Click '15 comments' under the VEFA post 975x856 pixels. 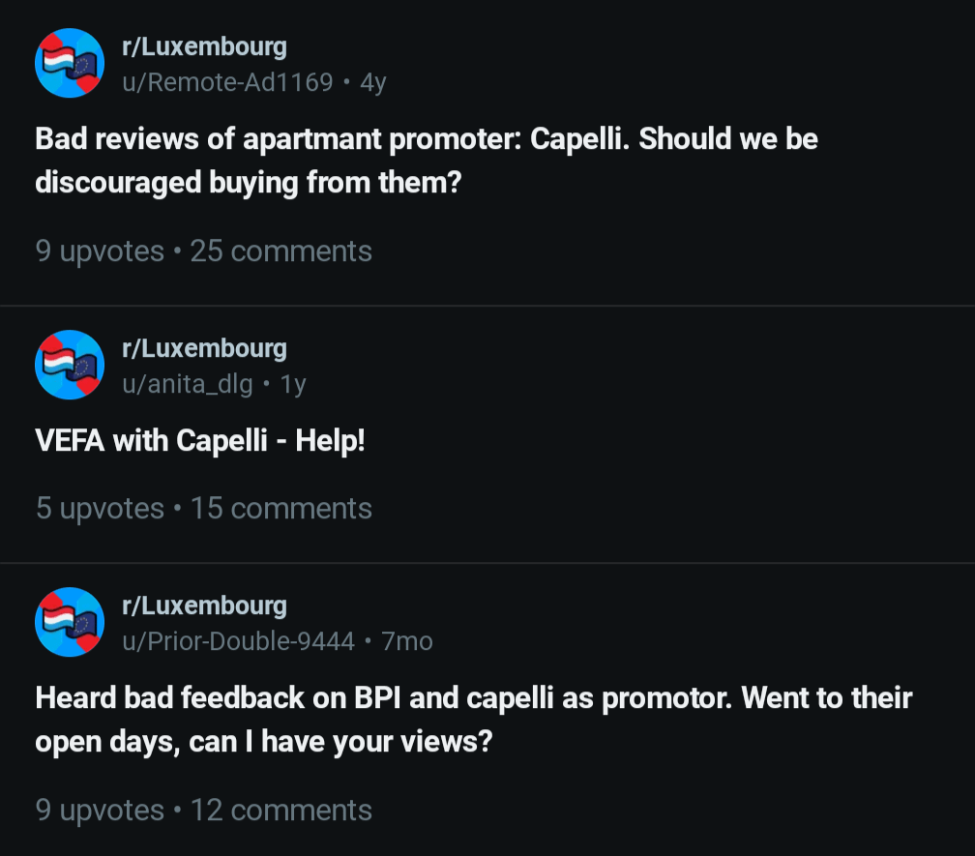click(281, 508)
